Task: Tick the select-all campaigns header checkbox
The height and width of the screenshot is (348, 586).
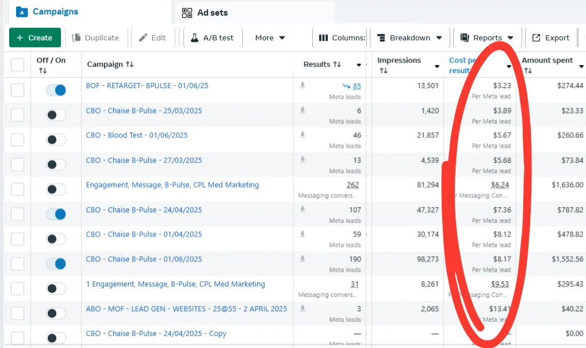Action: tap(18, 64)
